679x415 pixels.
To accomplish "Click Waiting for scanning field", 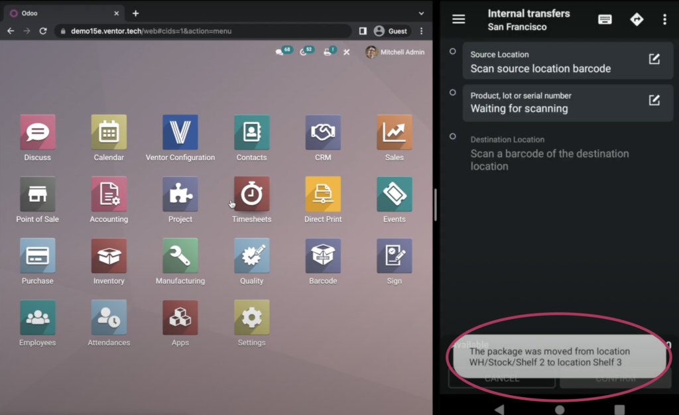I will [568, 103].
